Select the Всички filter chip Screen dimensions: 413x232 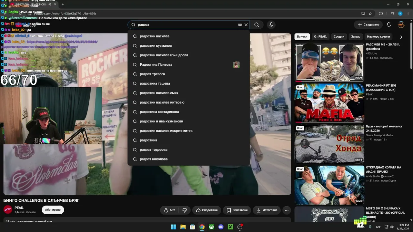pyautogui.click(x=302, y=37)
